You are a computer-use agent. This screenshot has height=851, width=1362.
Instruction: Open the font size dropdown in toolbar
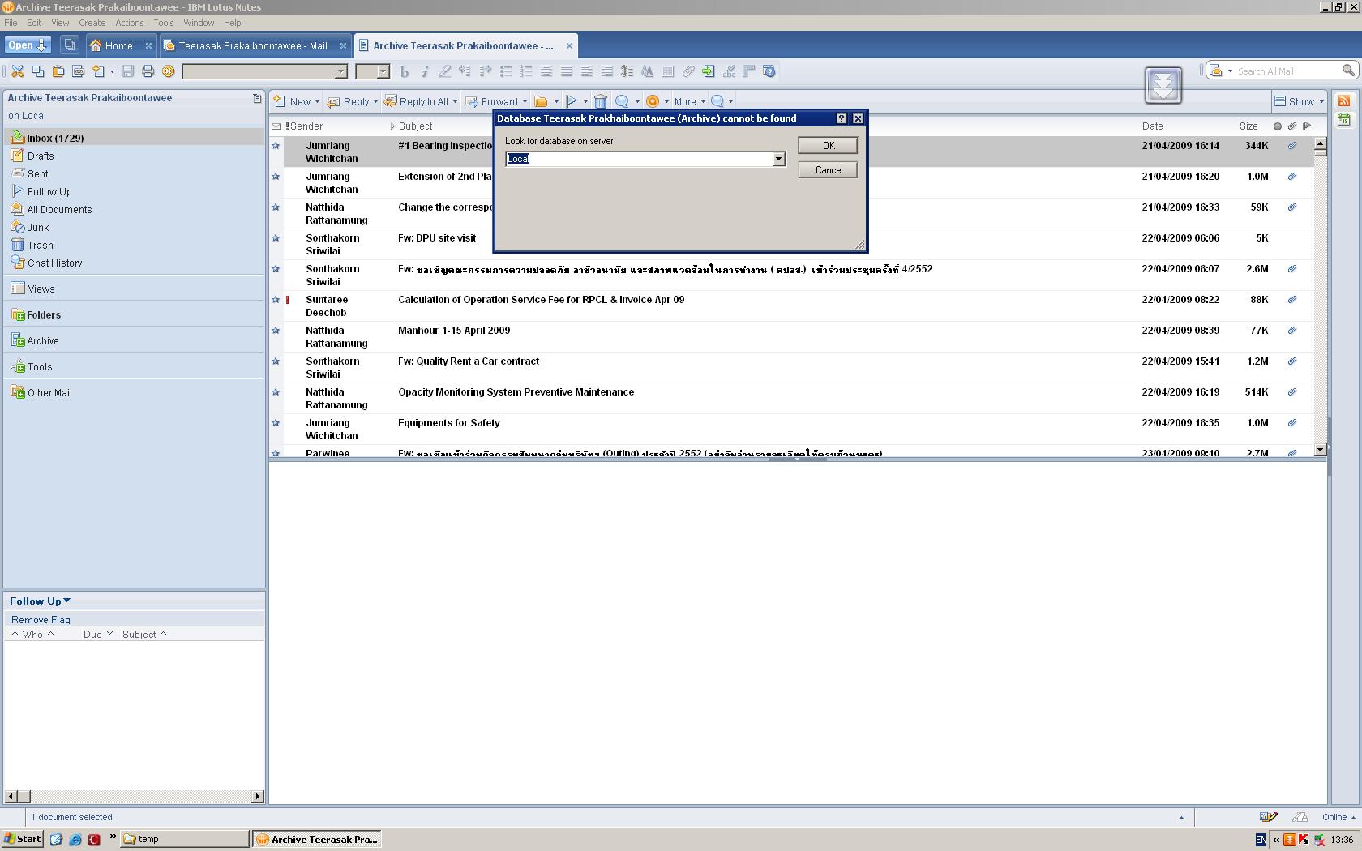383,71
